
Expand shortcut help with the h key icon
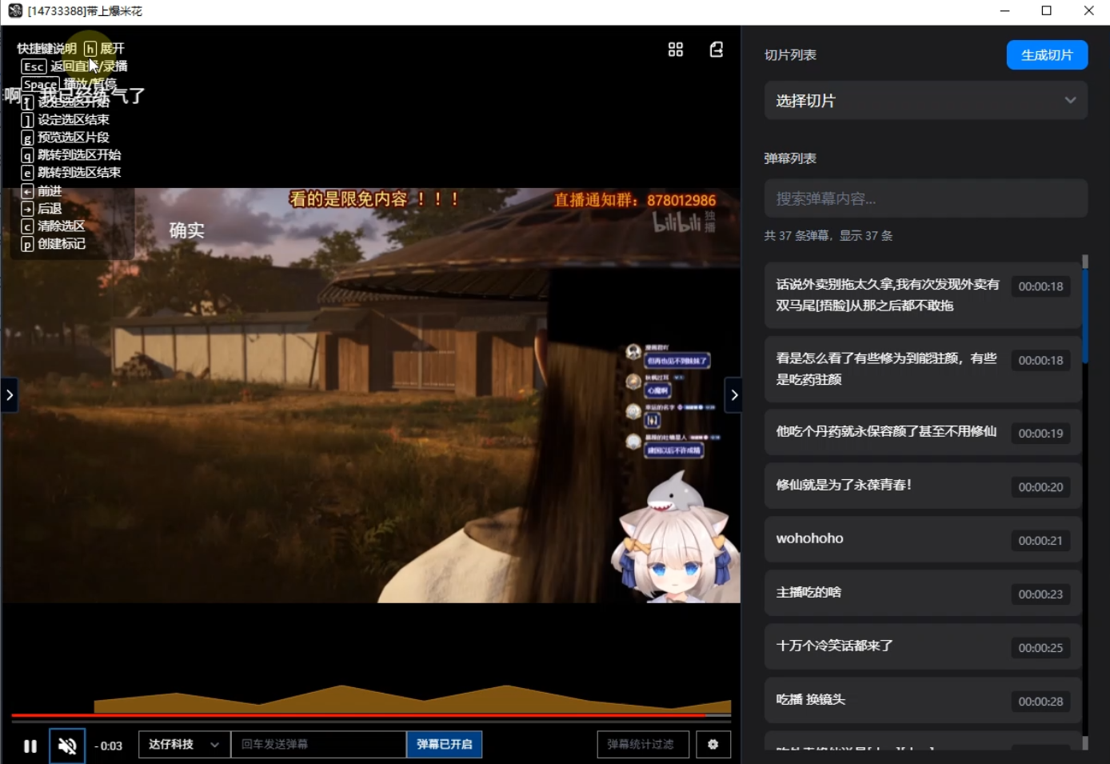pos(90,49)
